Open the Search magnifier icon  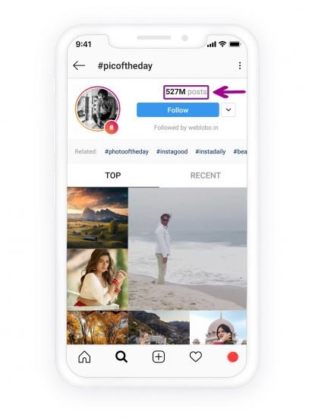pyautogui.click(x=121, y=356)
